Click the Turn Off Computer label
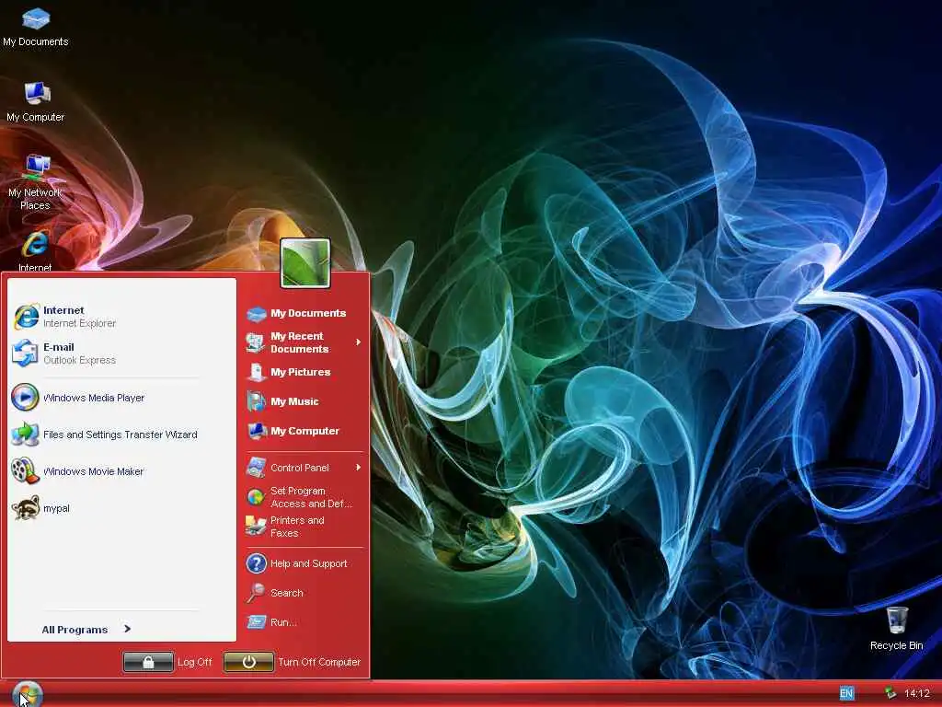 [319, 662]
